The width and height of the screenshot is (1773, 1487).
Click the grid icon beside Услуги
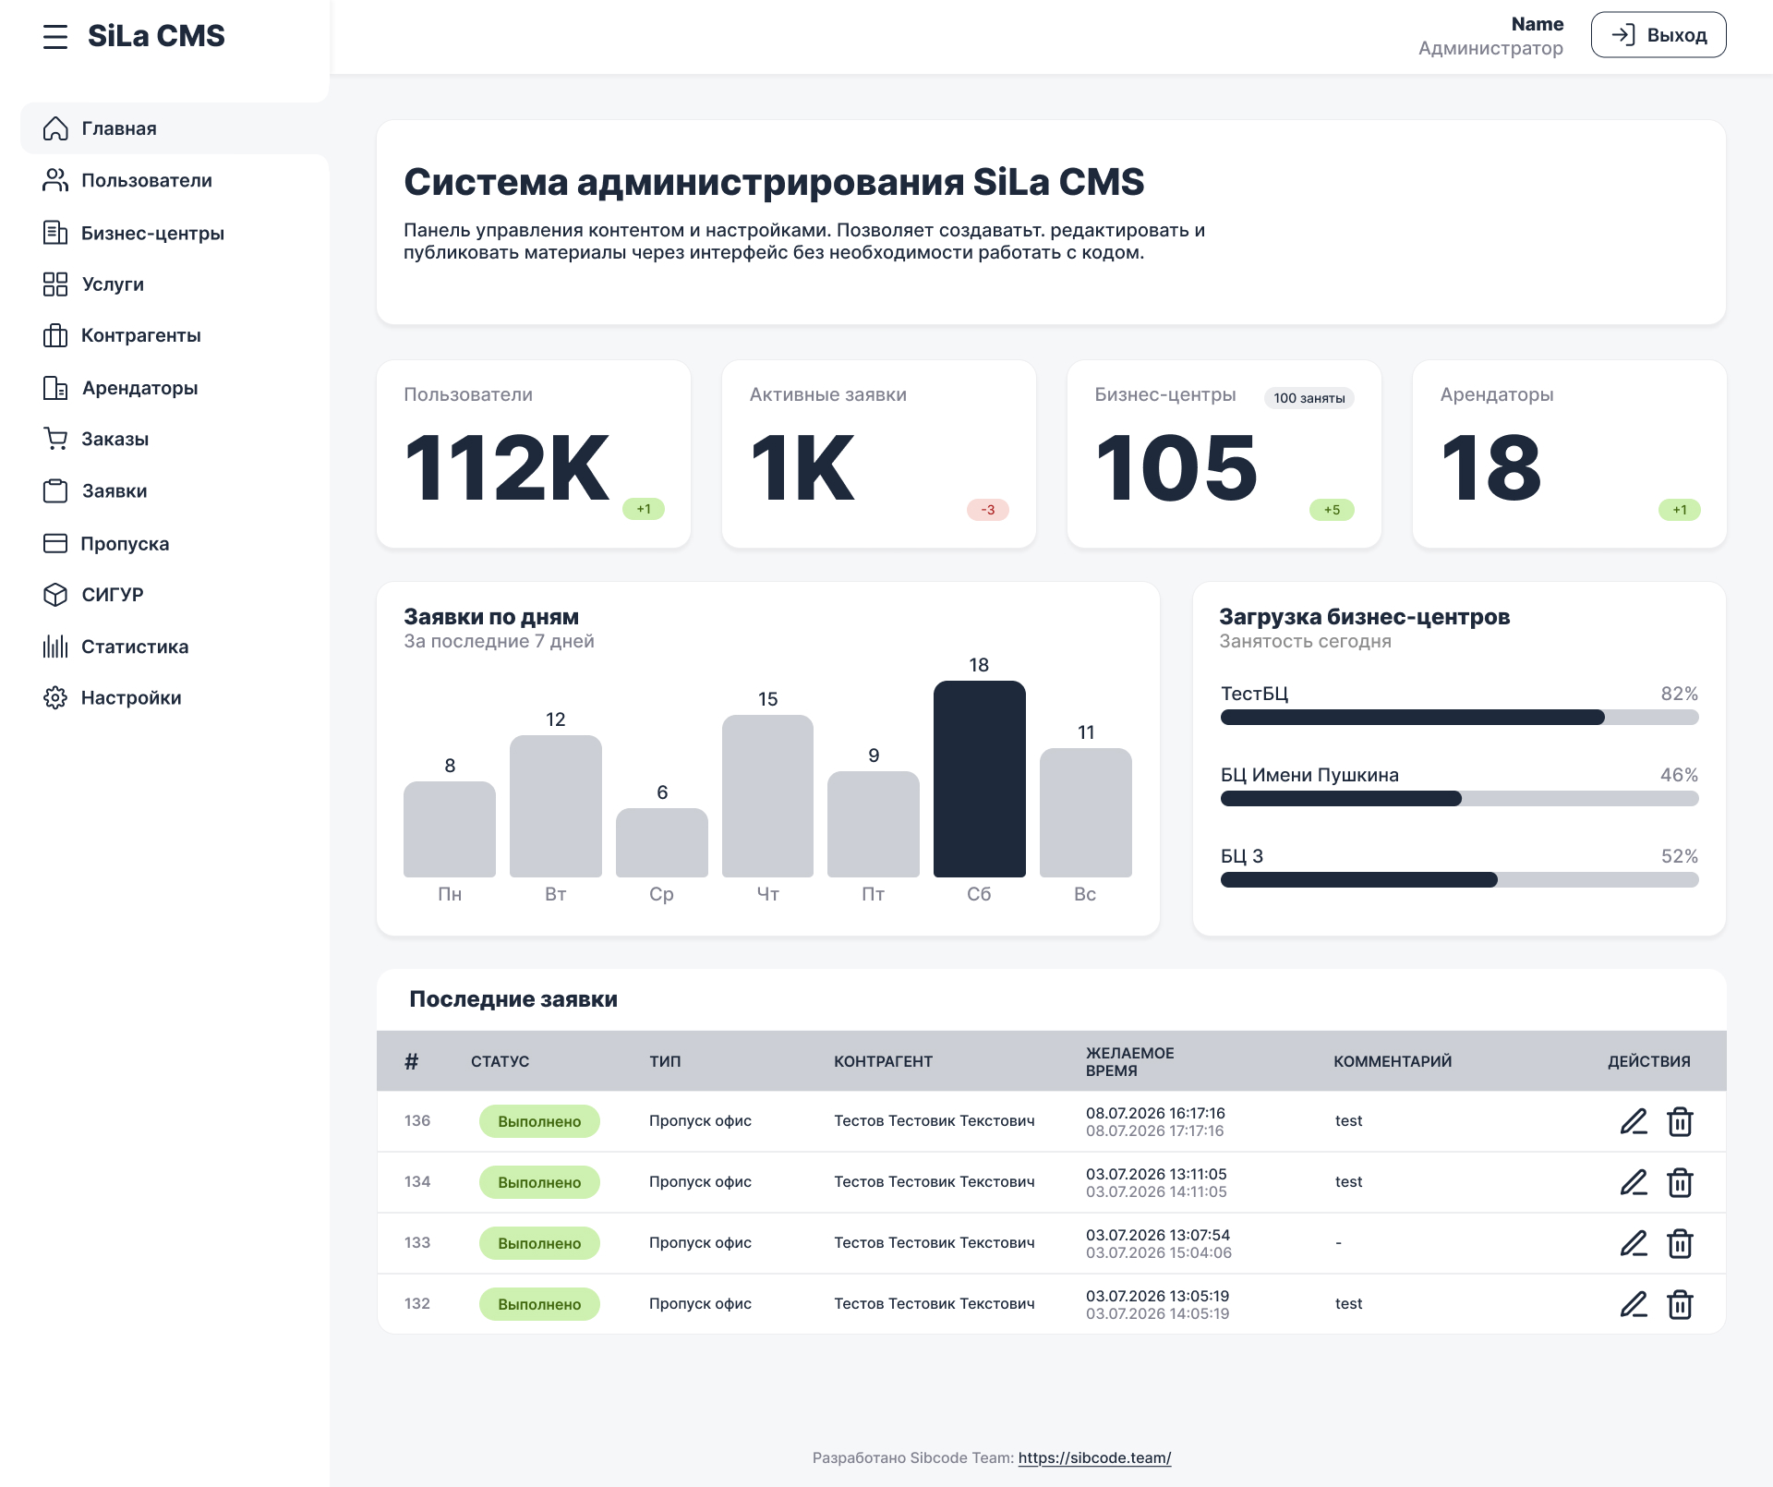pyautogui.click(x=55, y=284)
